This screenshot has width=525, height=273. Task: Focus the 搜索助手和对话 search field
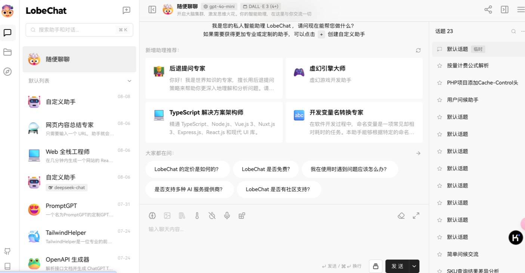click(x=79, y=30)
